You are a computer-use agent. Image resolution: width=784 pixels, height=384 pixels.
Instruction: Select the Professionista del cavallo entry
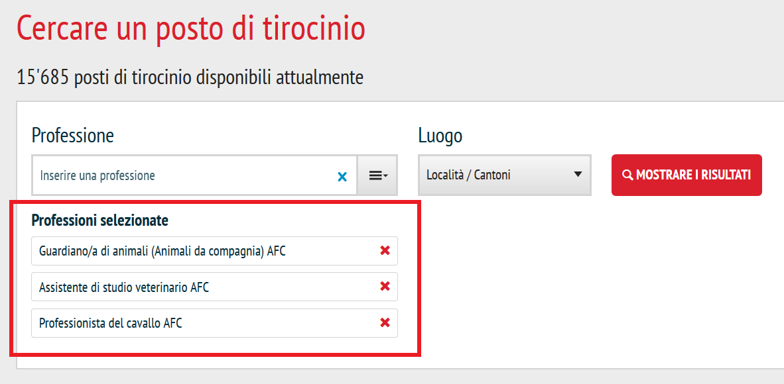coord(214,322)
